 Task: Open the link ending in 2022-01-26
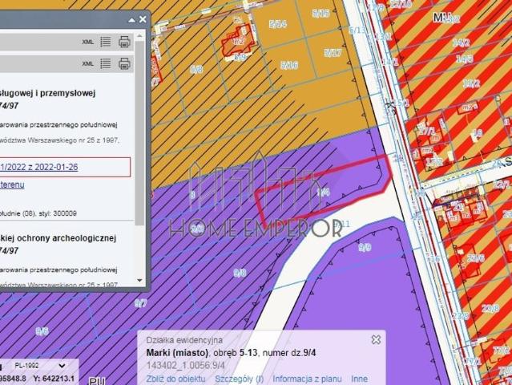click(x=40, y=167)
